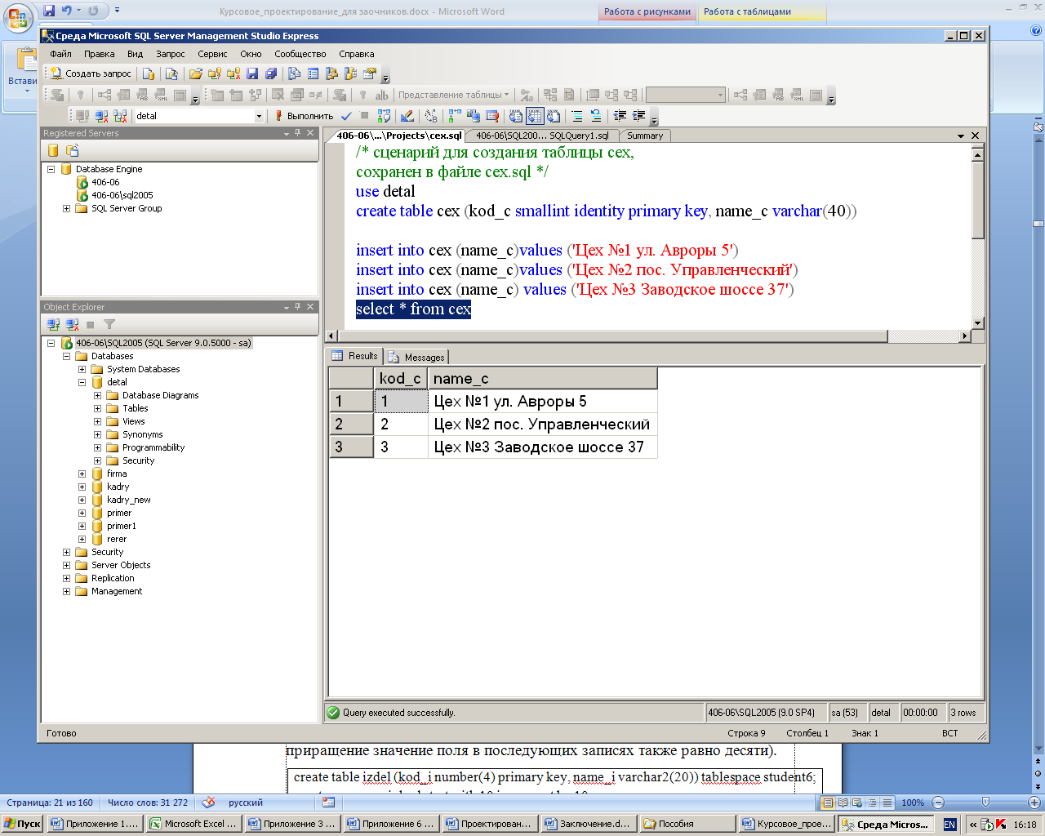This screenshot has height=836, width=1045.
Task: Expand the kadry database node
Action: [x=82, y=487]
